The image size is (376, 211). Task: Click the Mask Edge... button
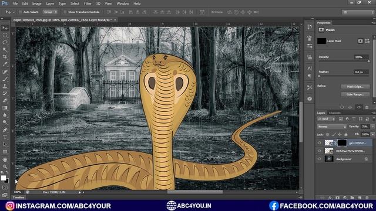(x=355, y=87)
